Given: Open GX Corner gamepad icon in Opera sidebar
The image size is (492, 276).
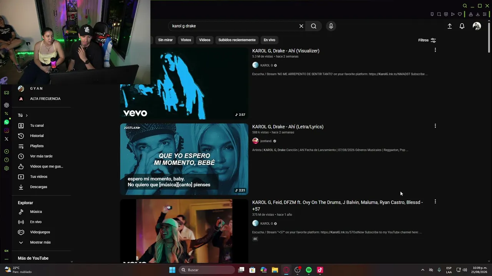Looking at the screenshot, I should 6,93.
